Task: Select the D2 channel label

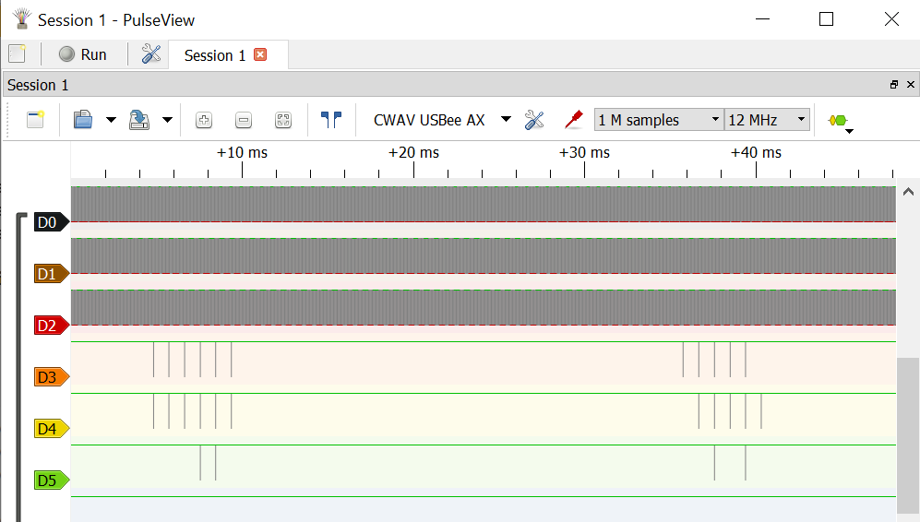Action: pyautogui.click(x=51, y=326)
